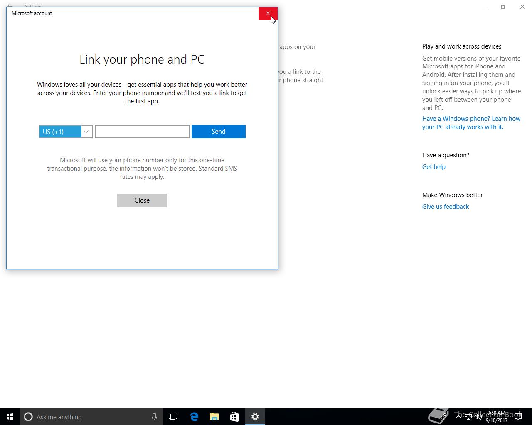Open the Get help link

pos(434,167)
